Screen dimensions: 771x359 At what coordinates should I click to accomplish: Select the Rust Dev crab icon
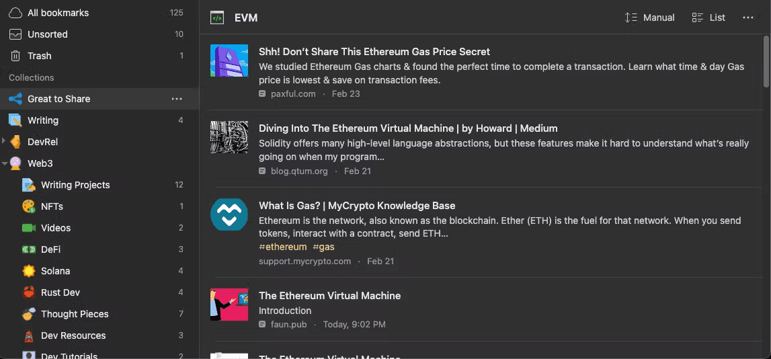click(28, 292)
